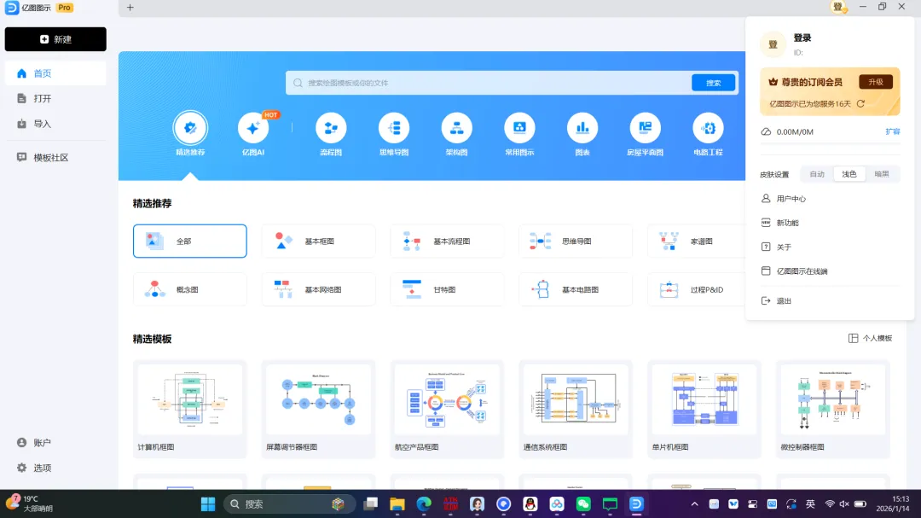Open weather widget showing 19°C
The height and width of the screenshot is (518, 921).
click(29, 503)
